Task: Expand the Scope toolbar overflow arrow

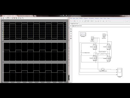Action: (x=68, y=18)
